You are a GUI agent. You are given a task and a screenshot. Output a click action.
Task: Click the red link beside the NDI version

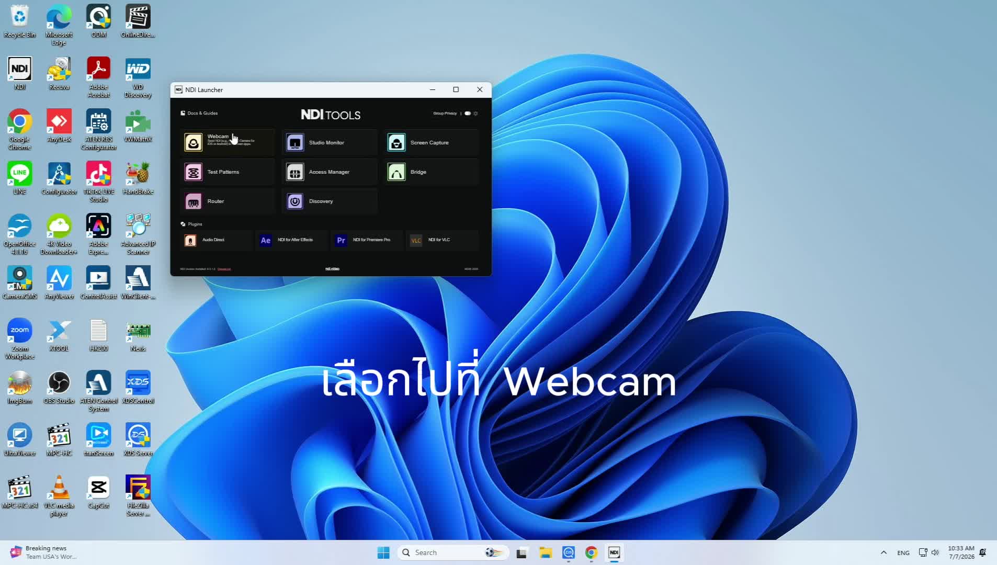point(224,269)
